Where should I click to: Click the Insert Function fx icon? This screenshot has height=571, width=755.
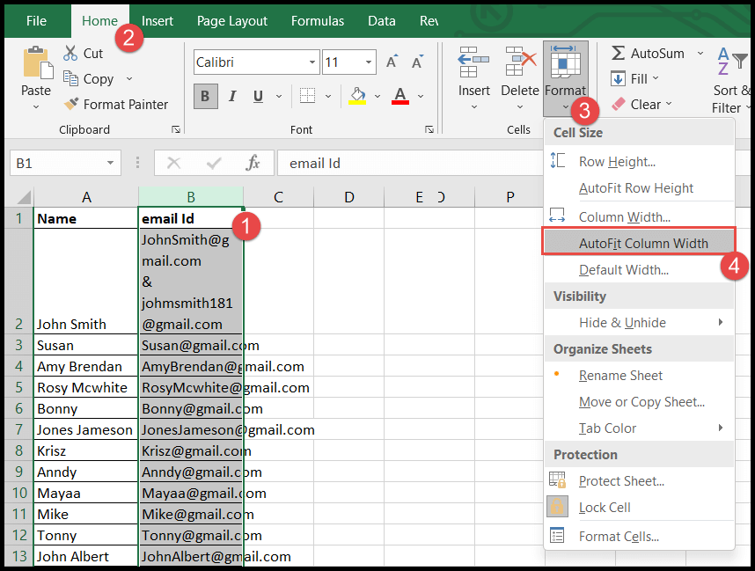[253, 164]
